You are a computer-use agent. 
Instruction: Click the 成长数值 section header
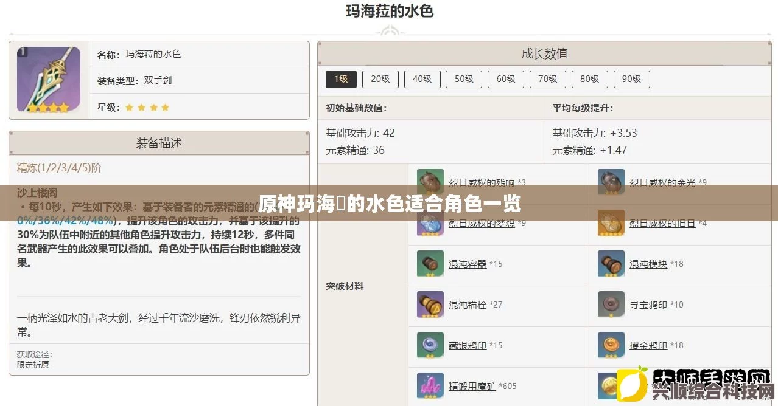click(x=544, y=53)
